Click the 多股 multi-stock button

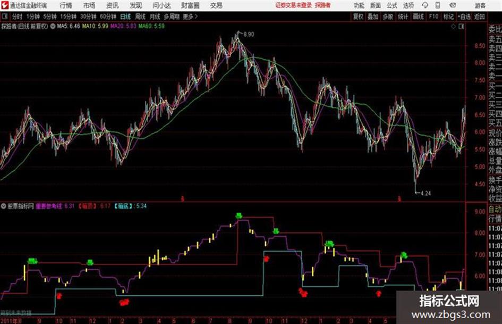[x=388, y=16]
